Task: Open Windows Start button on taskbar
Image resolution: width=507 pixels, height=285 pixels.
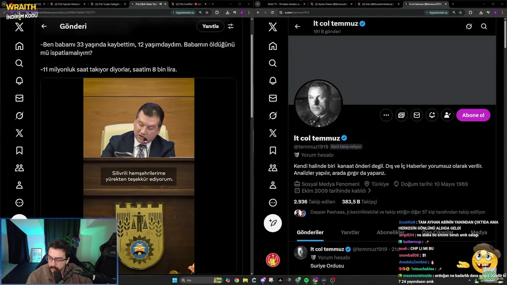Action: point(174,280)
